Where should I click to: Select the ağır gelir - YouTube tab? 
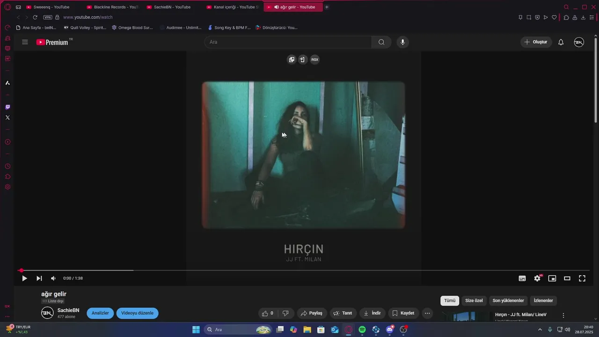click(x=293, y=7)
